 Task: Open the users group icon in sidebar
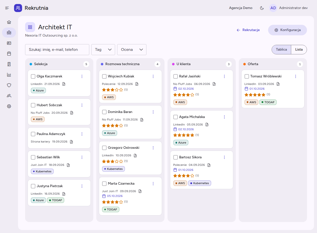point(9,96)
